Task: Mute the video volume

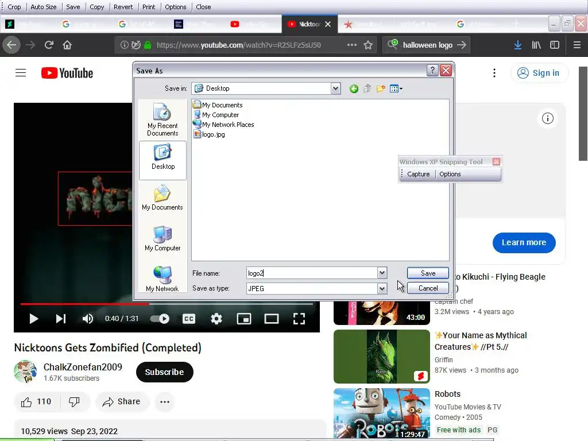Action: click(88, 319)
